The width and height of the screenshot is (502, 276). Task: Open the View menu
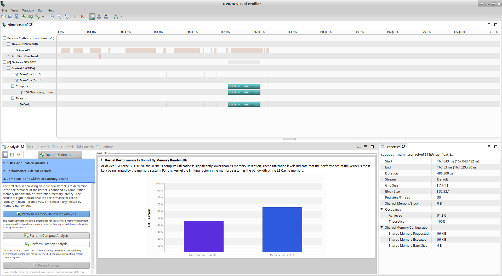click(x=15, y=10)
